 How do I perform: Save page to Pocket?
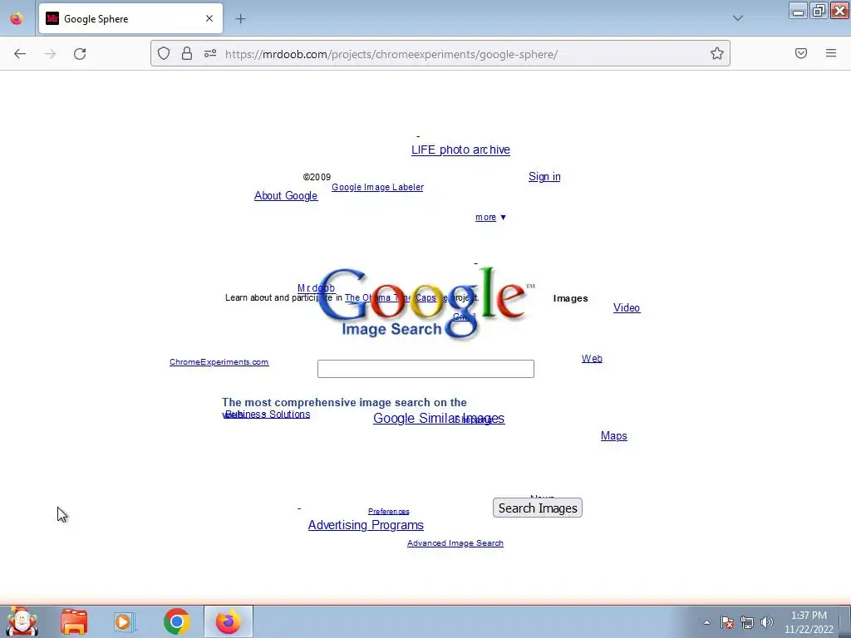[801, 53]
